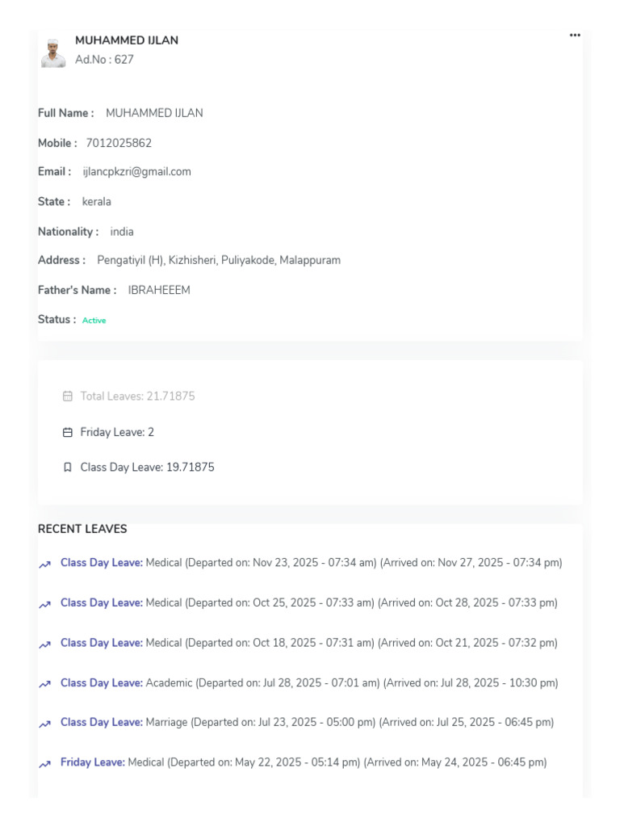Click the email address ijlancpkzri@gmail.com
This screenshot has width=620, height=827.
coord(137,172)
